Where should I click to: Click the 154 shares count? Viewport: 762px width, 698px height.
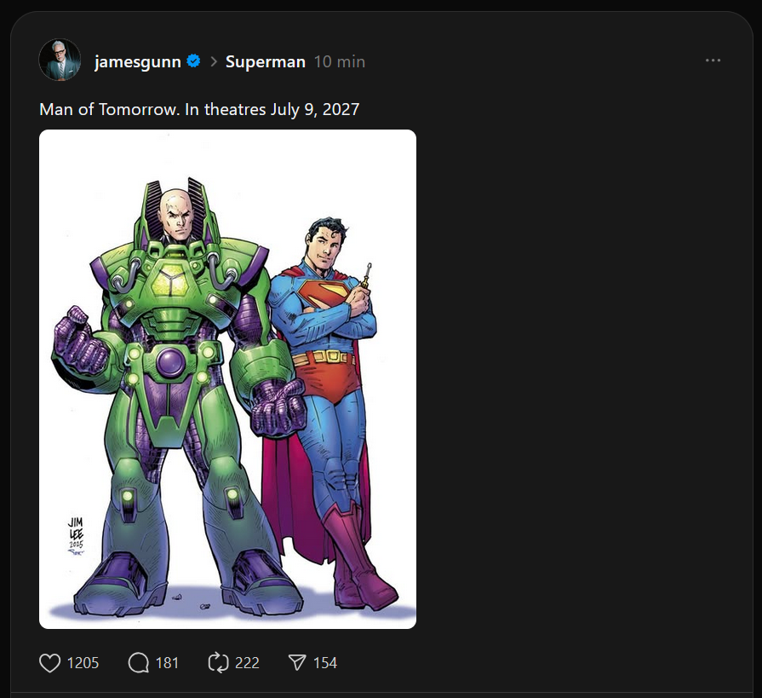[325, 662]
